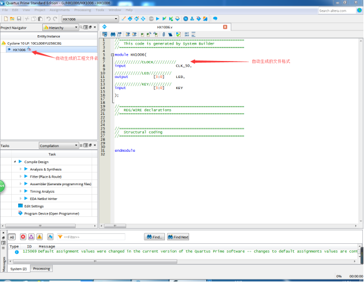Expand EDA Netlist Writer task
Viewport: 364px width, 282px height.
click(x=21, y=199)
